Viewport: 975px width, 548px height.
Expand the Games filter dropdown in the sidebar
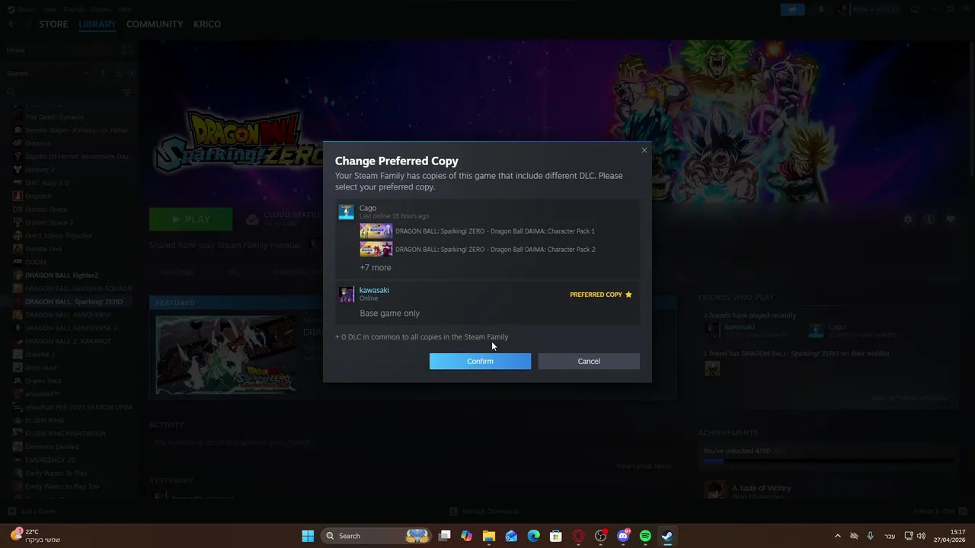[x=85, y=73]
